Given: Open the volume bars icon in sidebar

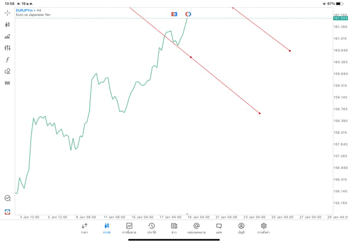Looking at the screenshot, I should pyautogui.click(x=8, y=36).
